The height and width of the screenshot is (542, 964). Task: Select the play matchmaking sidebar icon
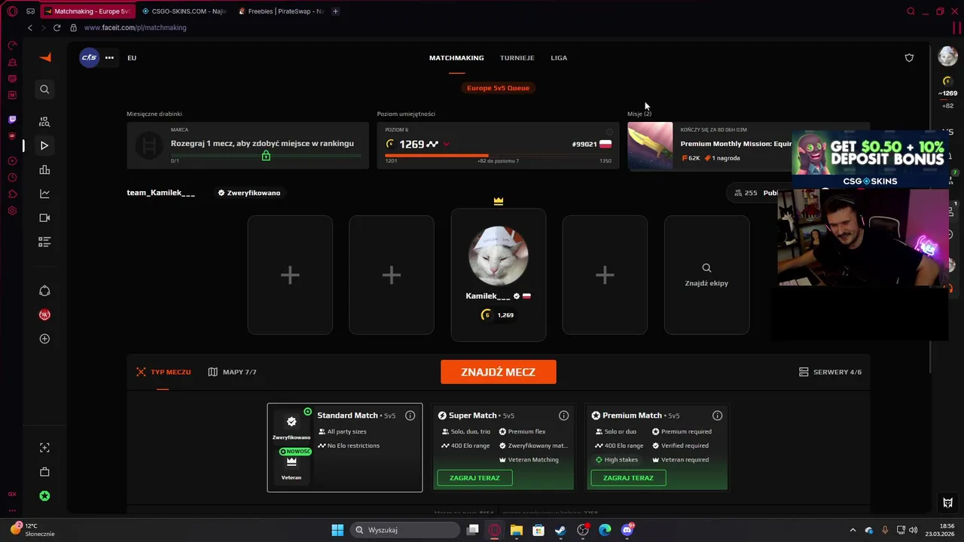pyautogui.click(x=44, y=145)
